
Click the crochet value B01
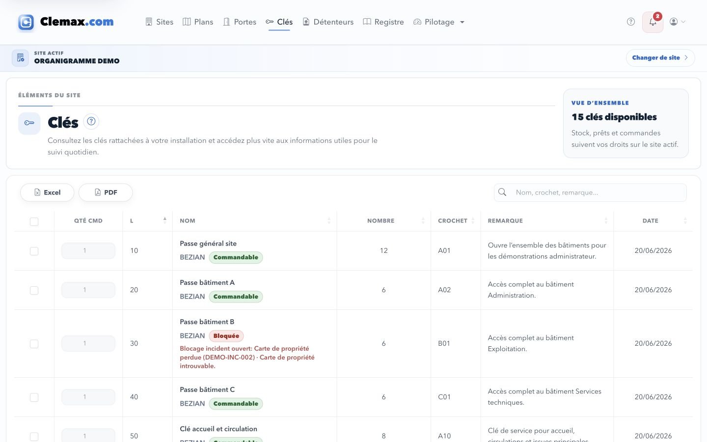[444, 343]
